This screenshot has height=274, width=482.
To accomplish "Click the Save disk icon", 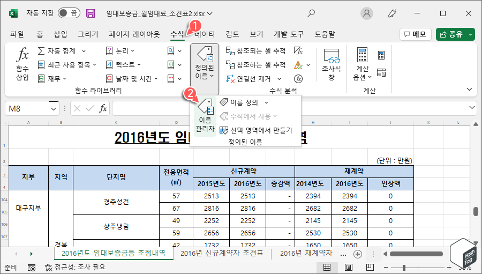I will tap(91, 13).
